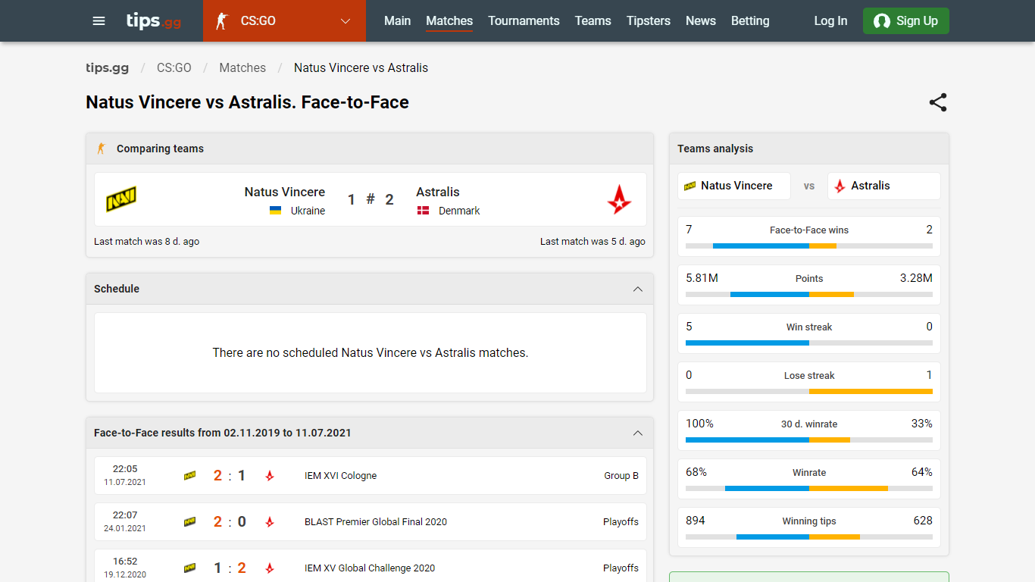This screenshot has height=582, width=1035.
Task: Open the Betting menu item
Action: [750, 21]
